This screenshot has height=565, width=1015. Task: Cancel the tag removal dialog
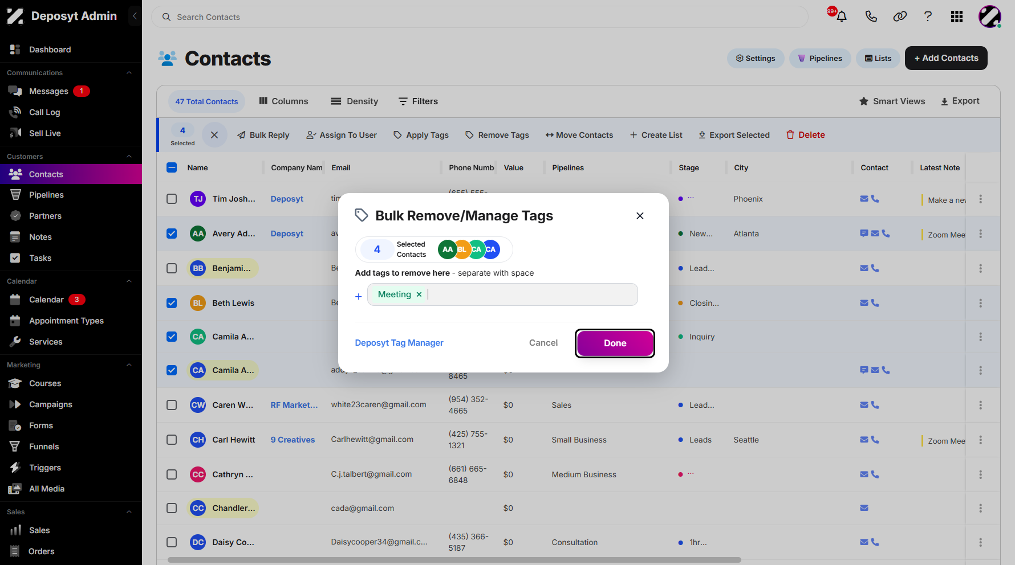click(x=543, y=343)
